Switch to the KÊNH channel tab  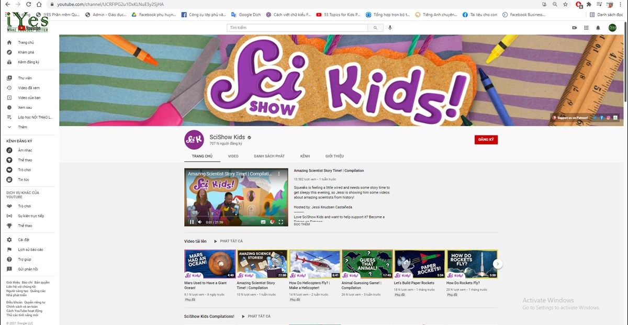(305, 156)
